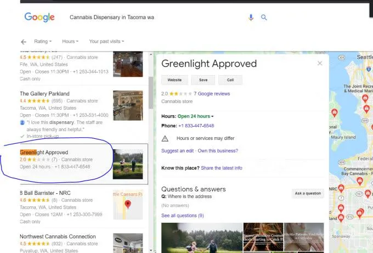Click the results list scroll-down arrow
This screenshot has height=253, width=373.
tap(151, 250)
